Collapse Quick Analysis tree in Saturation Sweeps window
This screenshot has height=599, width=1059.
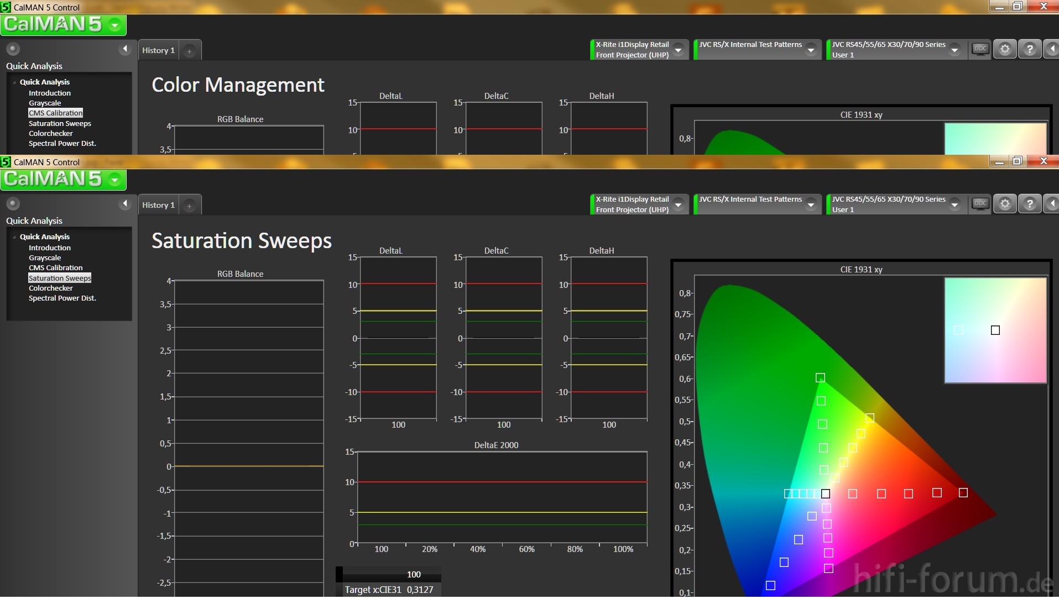(14, 237)
